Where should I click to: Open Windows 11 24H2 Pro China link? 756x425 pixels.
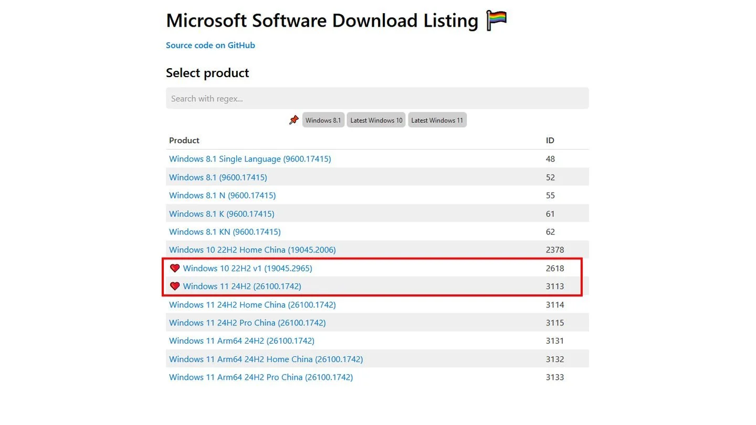(247, 323)
